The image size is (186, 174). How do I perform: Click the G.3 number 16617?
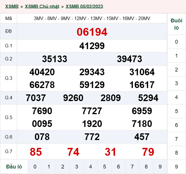[142, 85]
